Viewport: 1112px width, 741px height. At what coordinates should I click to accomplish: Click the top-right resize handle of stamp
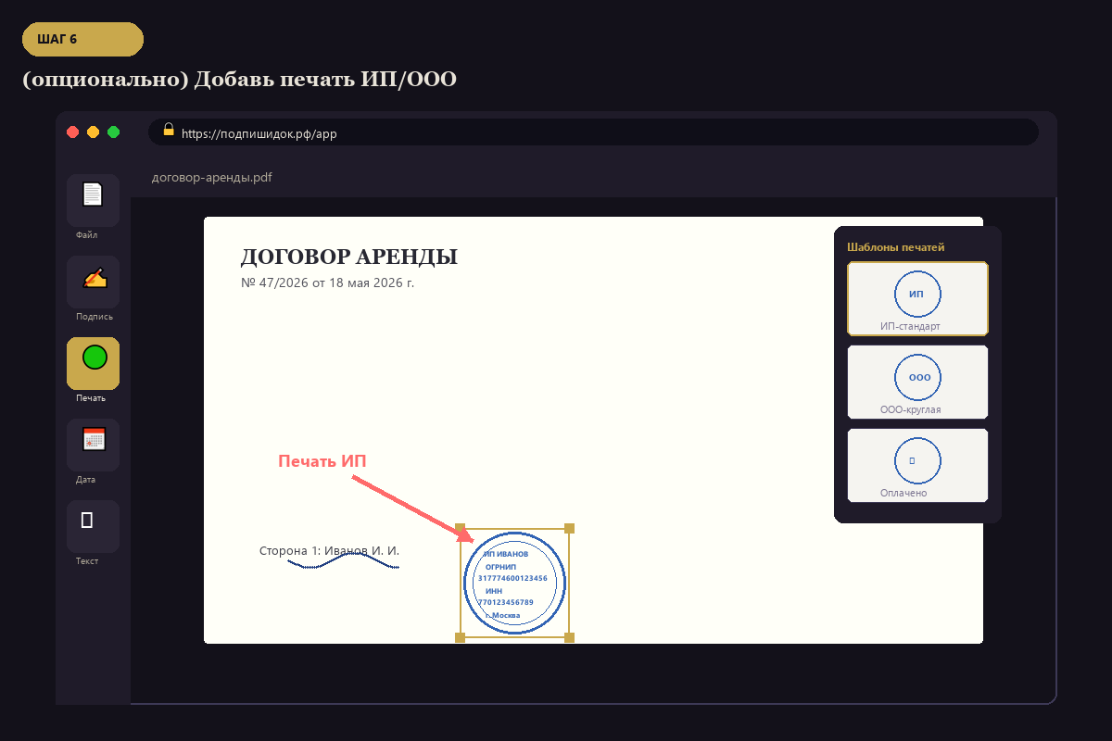(569, 528)
